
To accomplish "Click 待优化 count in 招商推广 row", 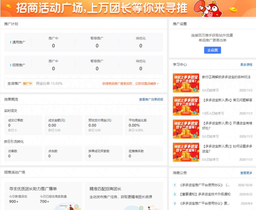I will click(x=141, y=69).
